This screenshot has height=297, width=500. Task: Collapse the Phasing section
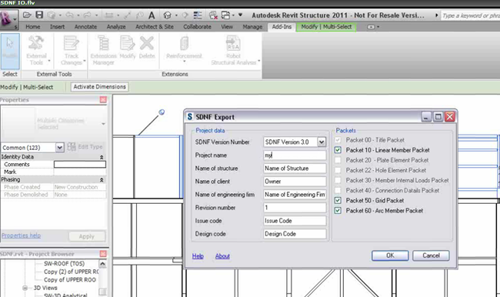coord(102,180)
